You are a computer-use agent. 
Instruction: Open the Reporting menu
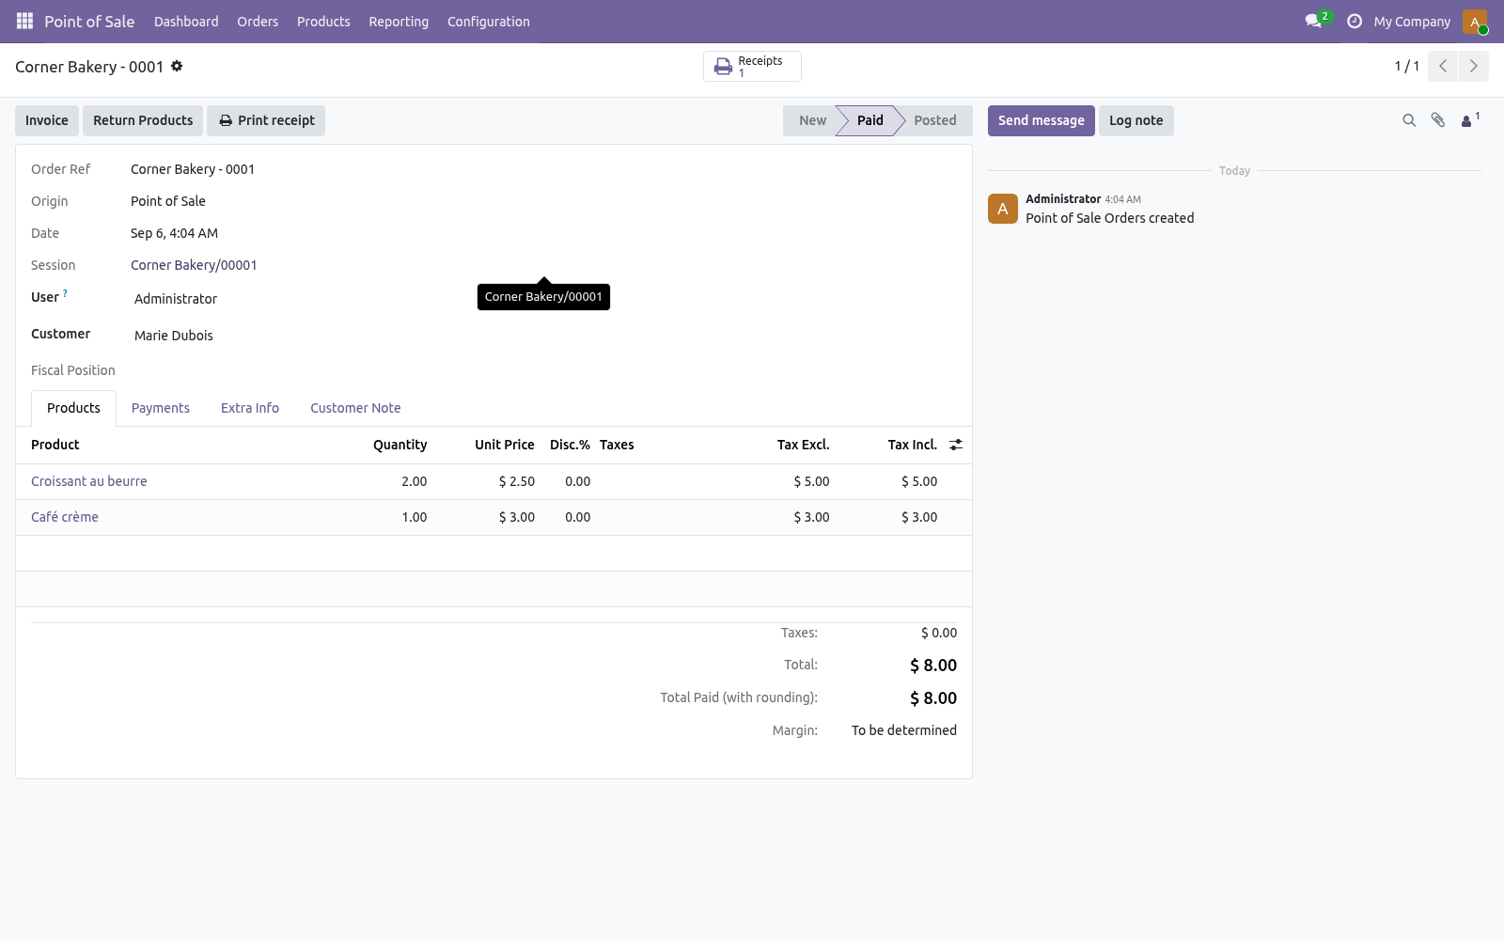tap(399, 22)
